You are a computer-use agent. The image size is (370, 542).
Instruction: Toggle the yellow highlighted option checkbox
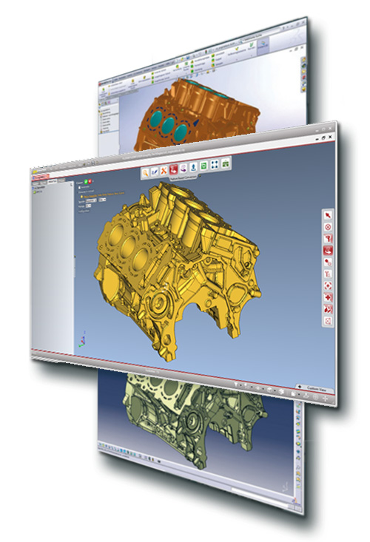(81, 196)
